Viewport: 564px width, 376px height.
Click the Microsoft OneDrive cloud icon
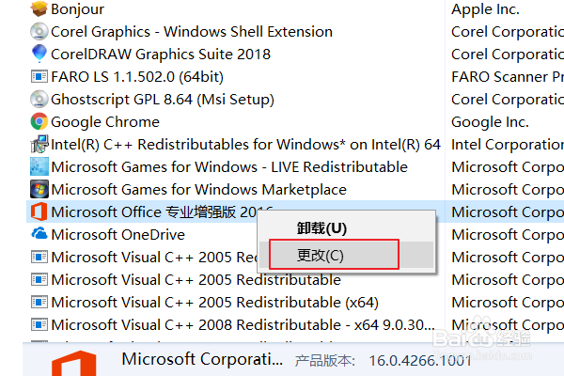(x=39, y=234)
